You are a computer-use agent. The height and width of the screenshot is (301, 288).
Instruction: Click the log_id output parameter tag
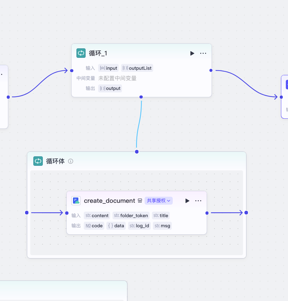tap(139, 226)
